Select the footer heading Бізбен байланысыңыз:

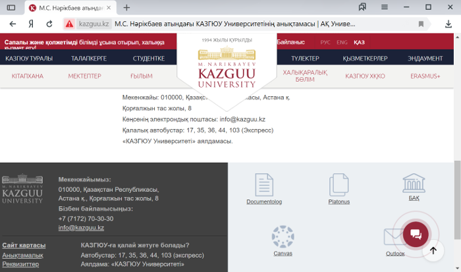[95, 209]
